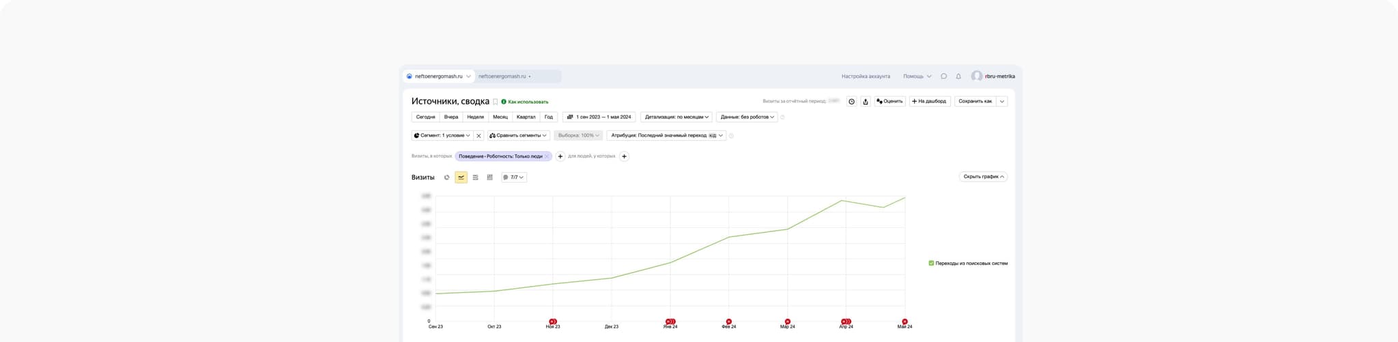1398x342 pixels.
Task: Bookmark the Источники, сводка report
Action: coord(496,102)
